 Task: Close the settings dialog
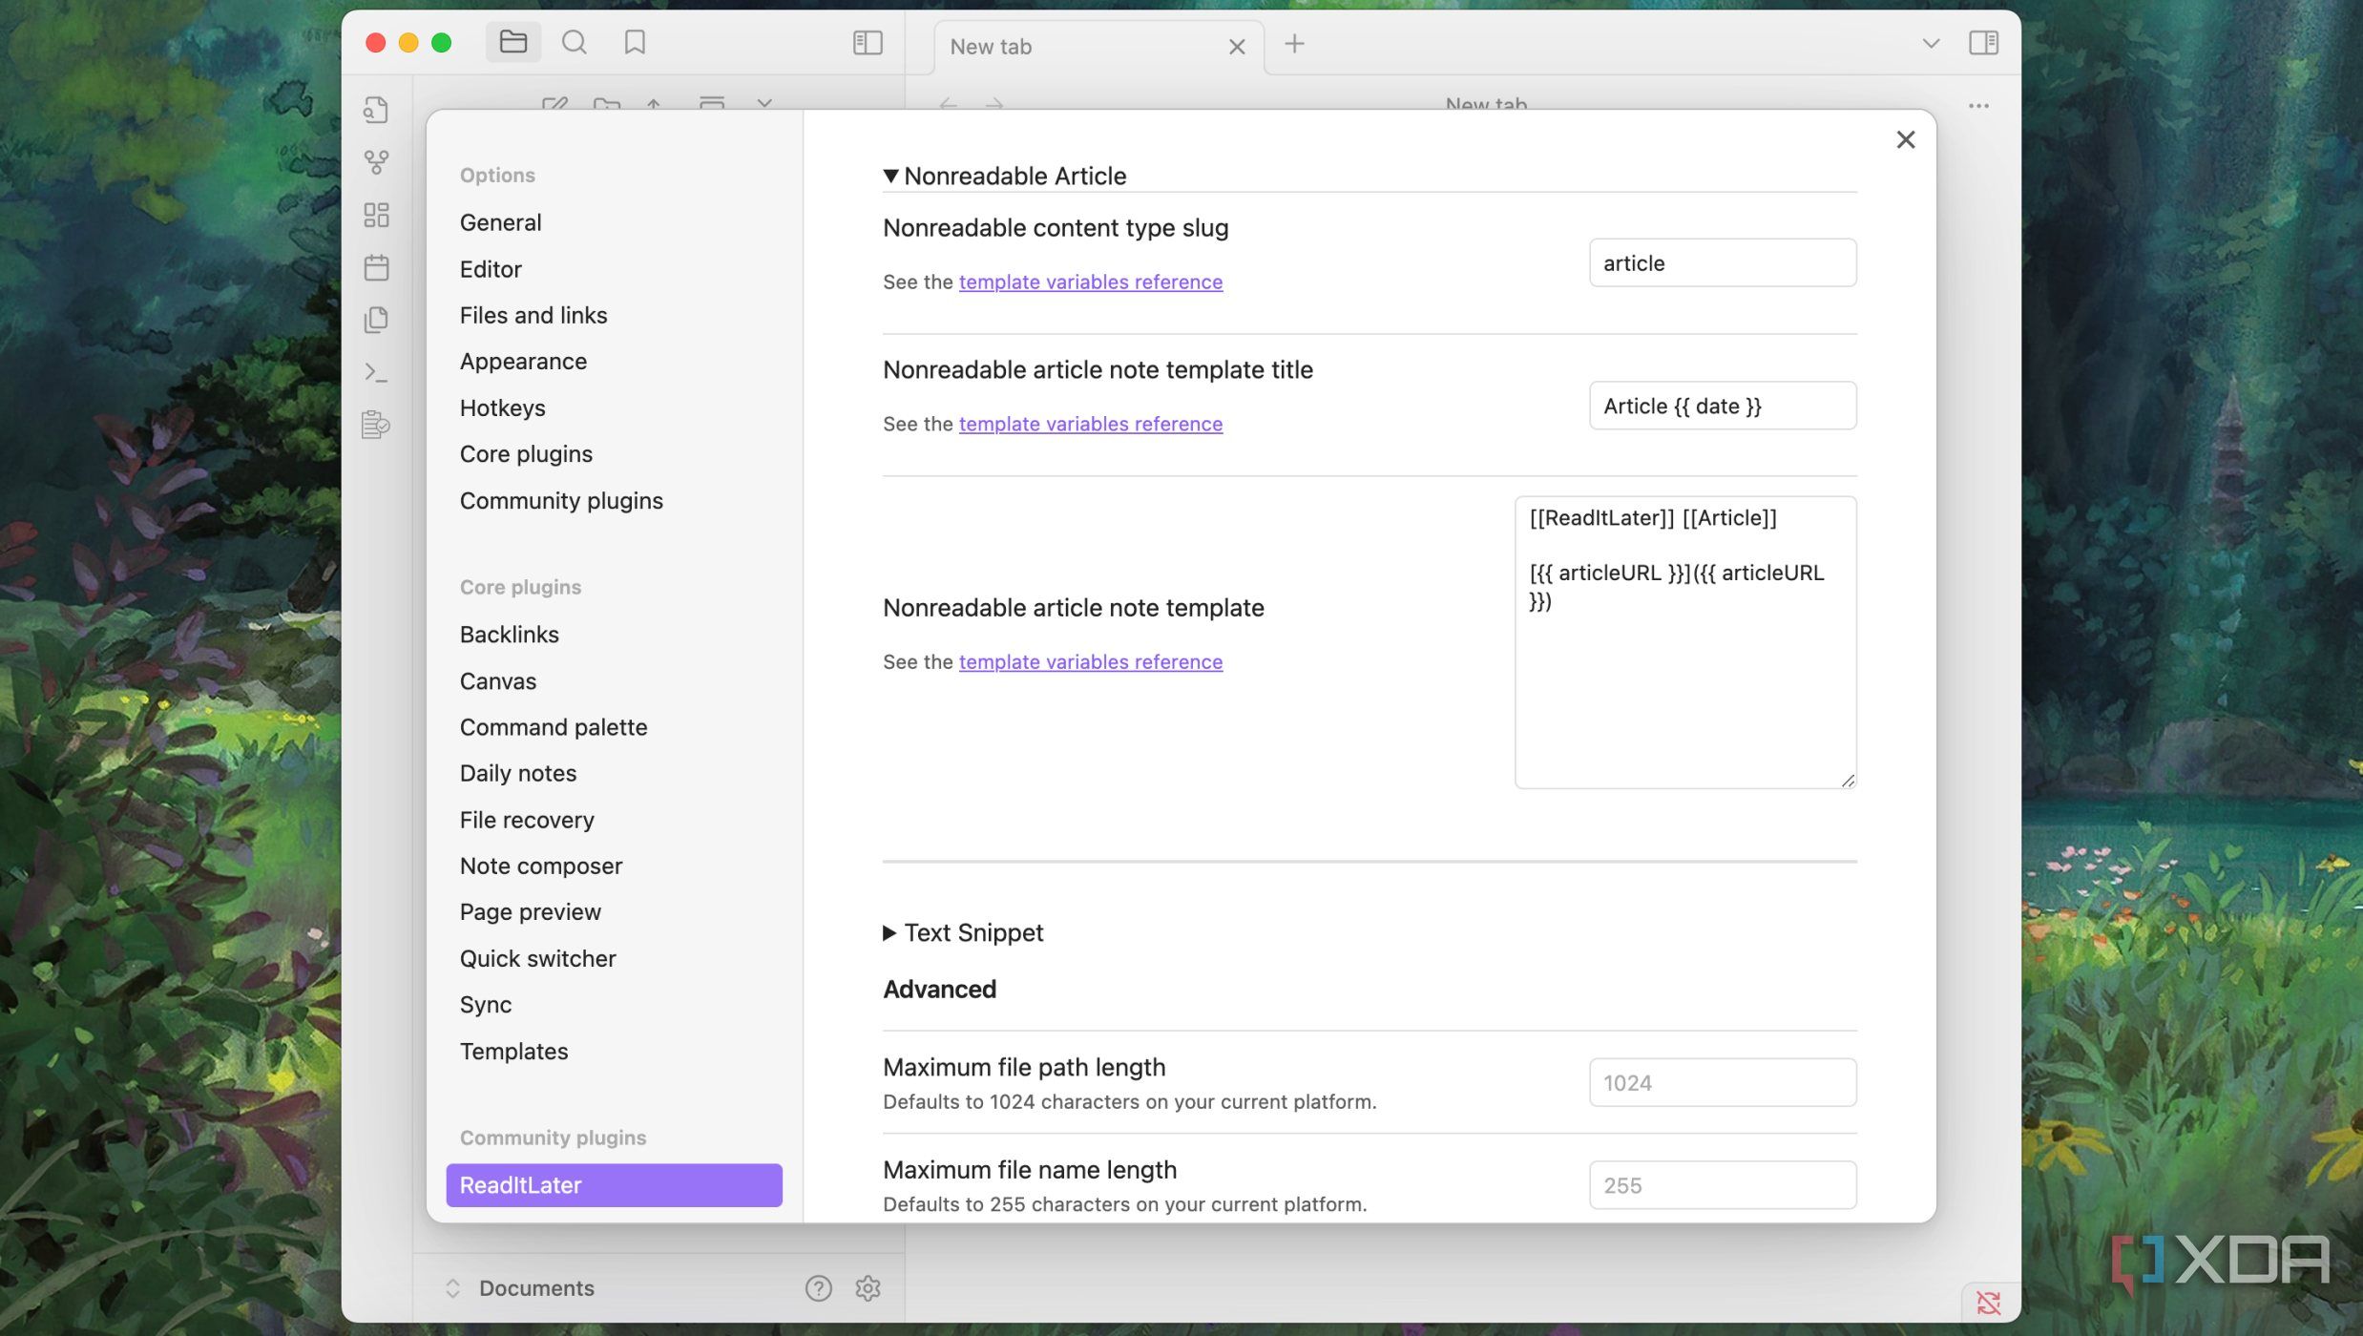[x=1905, y=140]
